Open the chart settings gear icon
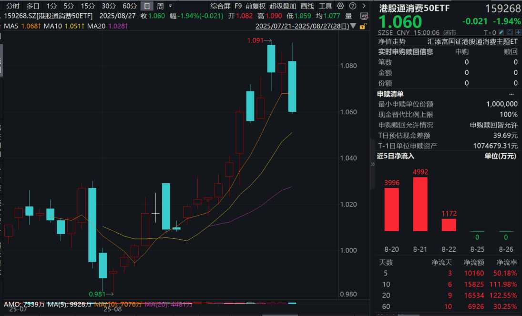 tap(340, 6)
